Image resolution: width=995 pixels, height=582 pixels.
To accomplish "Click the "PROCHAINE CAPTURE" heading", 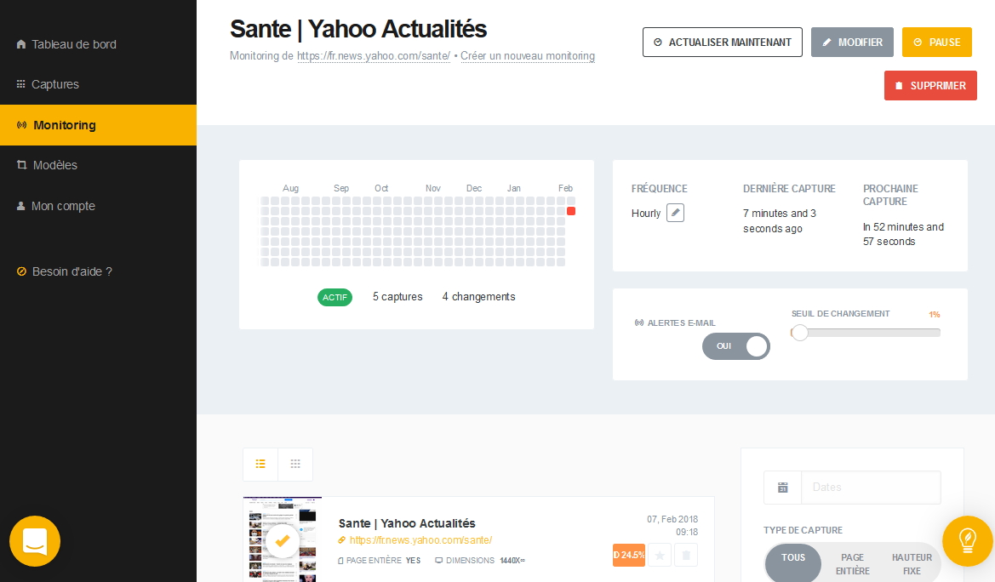I will [890, 195].
